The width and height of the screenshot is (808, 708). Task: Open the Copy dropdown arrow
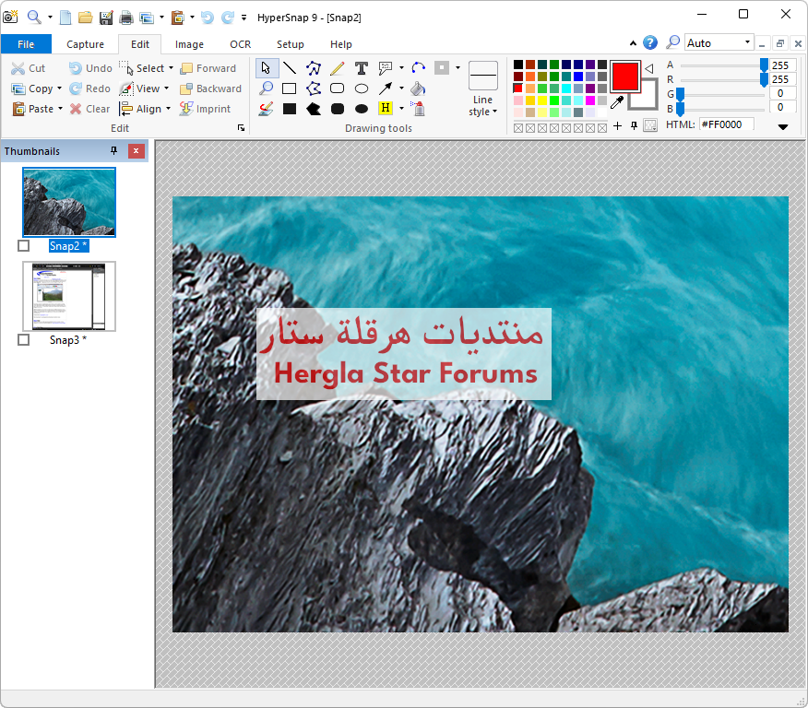59,88
